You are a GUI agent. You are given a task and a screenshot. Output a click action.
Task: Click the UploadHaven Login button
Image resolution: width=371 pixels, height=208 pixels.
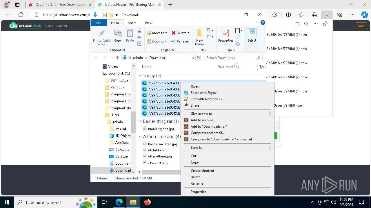pyautogui.click(x=361, y=26)
